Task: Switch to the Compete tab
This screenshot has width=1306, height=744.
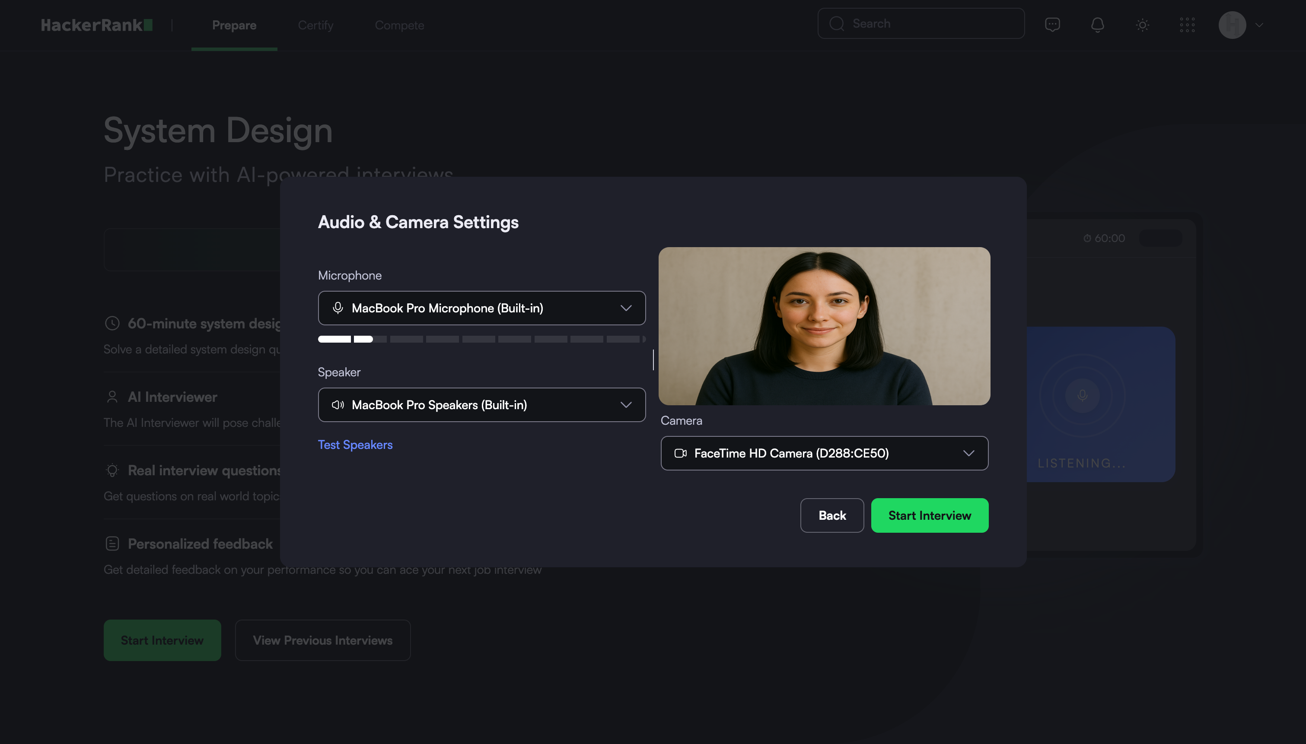Action: click(x=399, y=25)
